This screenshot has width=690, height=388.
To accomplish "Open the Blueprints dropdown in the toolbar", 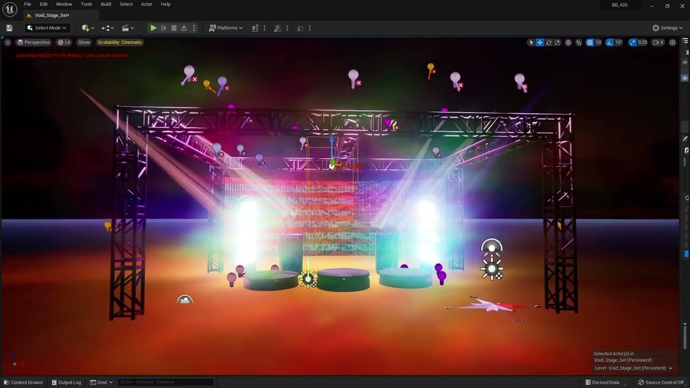I will coord(108,28).
